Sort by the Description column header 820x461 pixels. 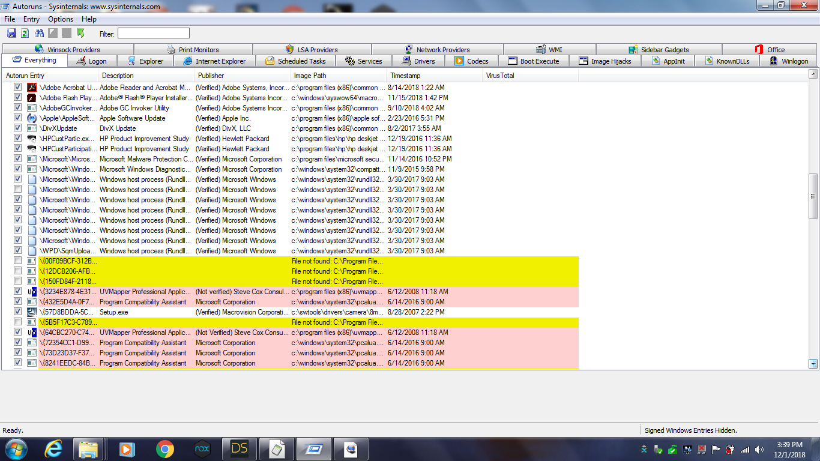coord(146,76)
